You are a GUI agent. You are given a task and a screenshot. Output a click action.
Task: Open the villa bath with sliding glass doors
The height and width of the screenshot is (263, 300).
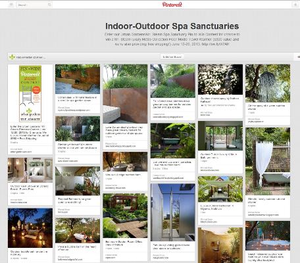coord(220,136)
